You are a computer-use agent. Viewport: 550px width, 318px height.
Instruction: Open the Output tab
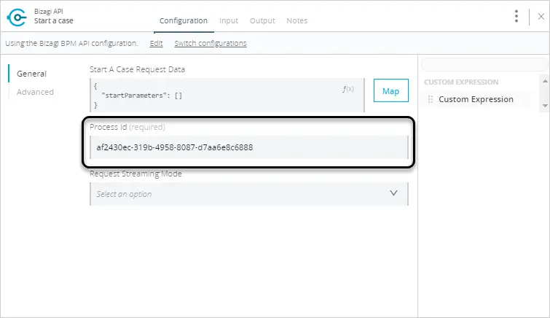[x=262, y=20]
